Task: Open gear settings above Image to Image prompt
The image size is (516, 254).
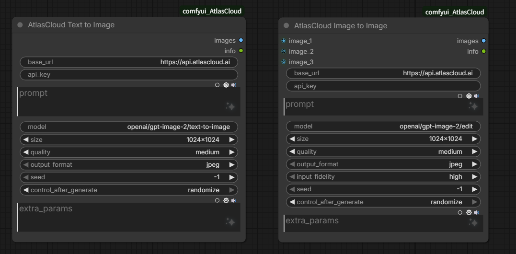Action: pyautogui.click(x=469, y=96)
